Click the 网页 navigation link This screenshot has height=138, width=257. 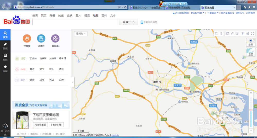point(44,16)
